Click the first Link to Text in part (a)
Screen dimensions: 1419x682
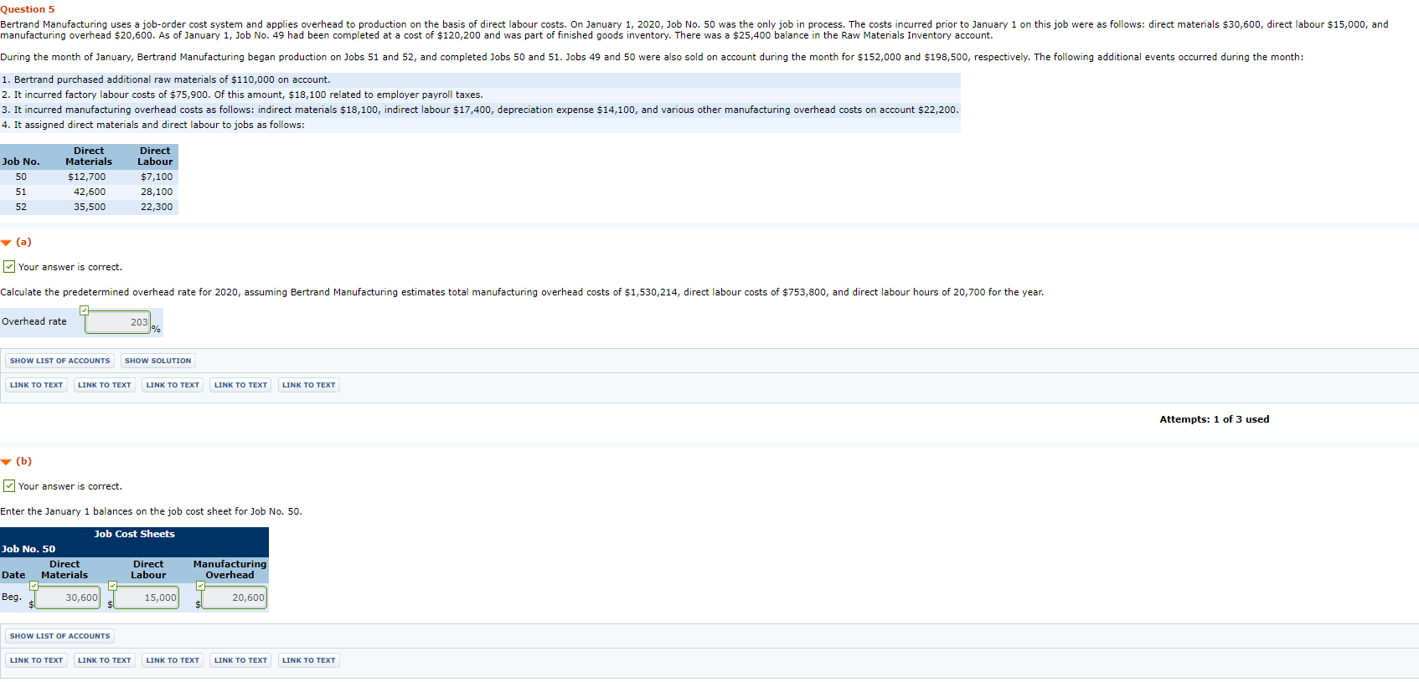(x=36, y=385)
